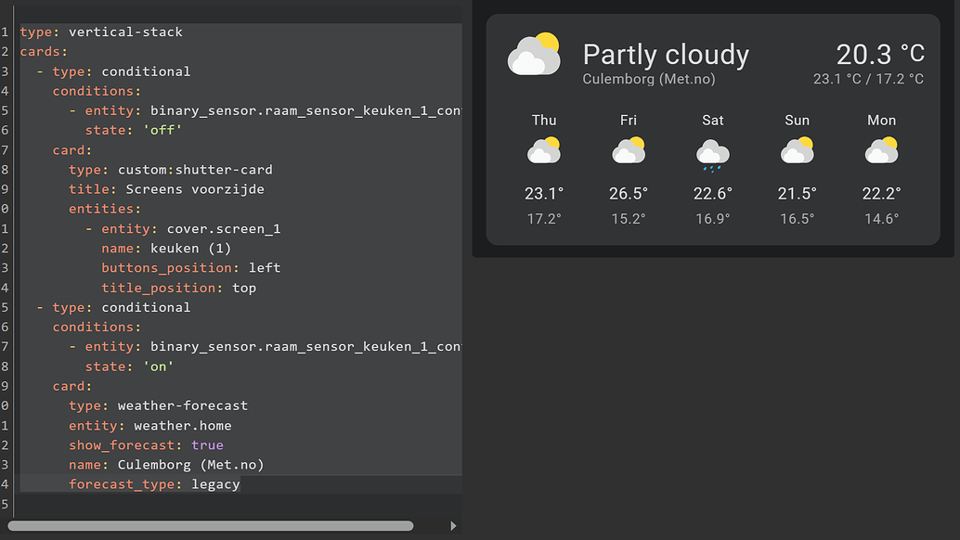Click the 'title: Screens voorzijde' line
The height and width of the screenshot is (540, 960).
pos(166,189)
